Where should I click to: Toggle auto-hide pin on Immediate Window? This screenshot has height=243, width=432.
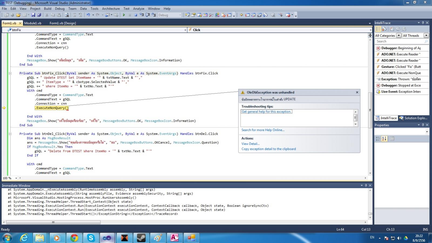point(366,185)
